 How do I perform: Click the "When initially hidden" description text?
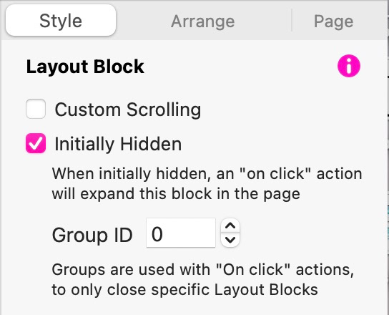pos(207,174)
